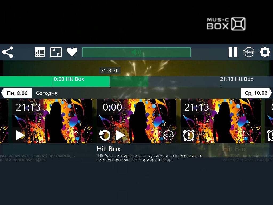Screen dimensions: 273x205
Task: Play the 0:00 Hit Box program
Action: 120,135
